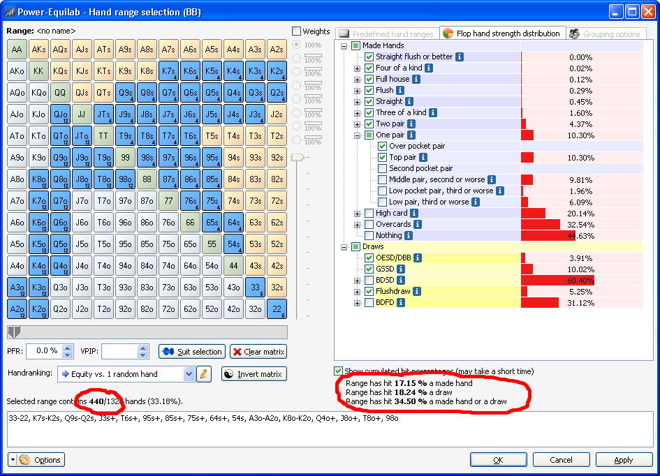The width and height of the screenshot is (660, 476).
Task: Deselect the 22 pocket pair cell
Action: tap(277, 309)
